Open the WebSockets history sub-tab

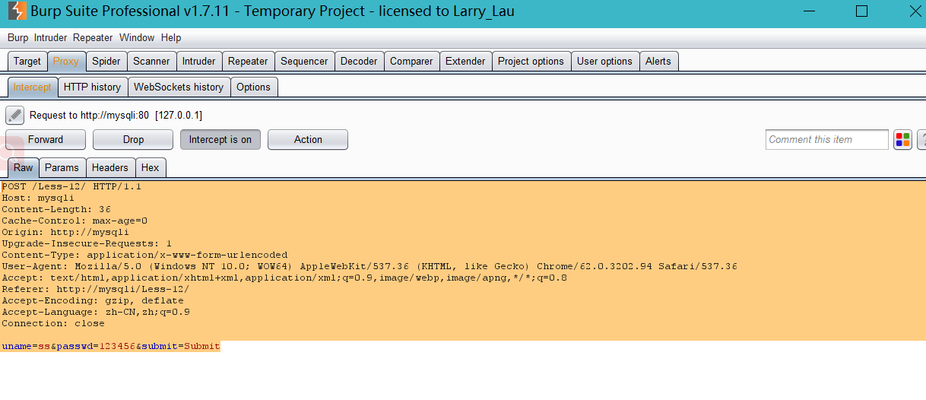pyautogui.click(x=179, y=87)
